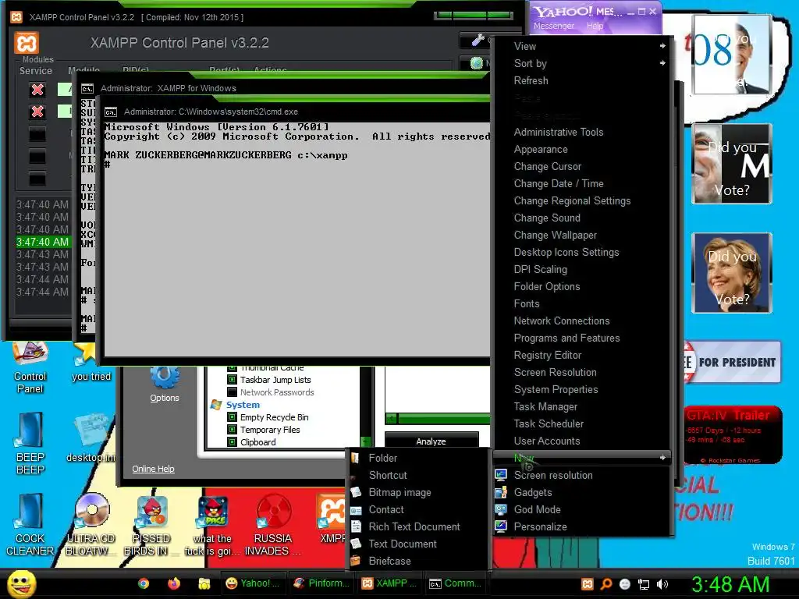Click the Analyze button in CCleaner
The height and width of the screenshot is (599, 799).
(431, 441)
